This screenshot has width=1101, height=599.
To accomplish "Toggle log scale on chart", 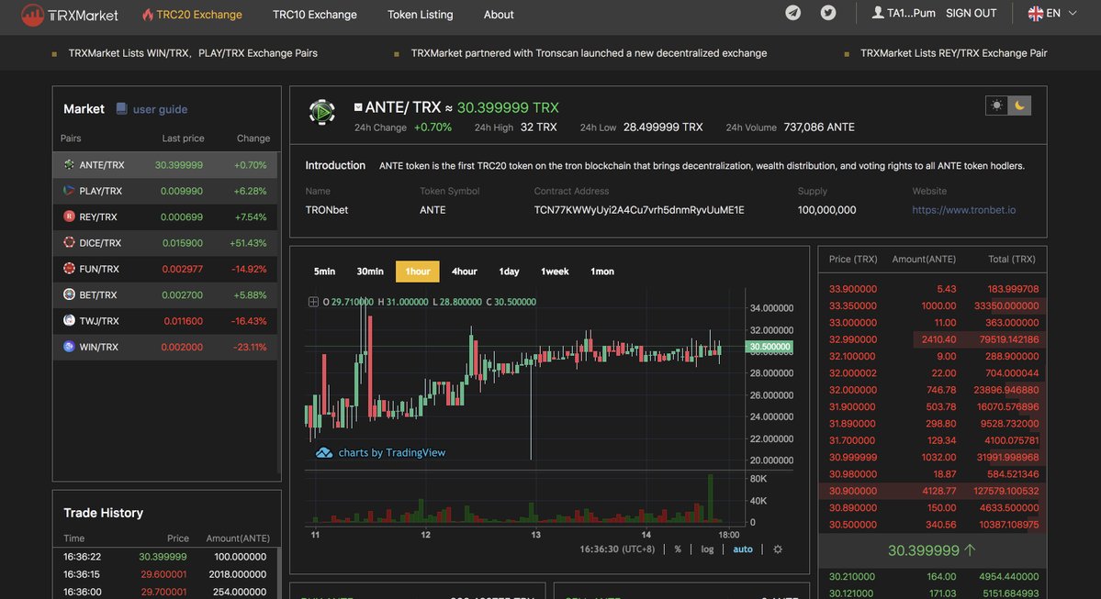I will coord(707,549).
